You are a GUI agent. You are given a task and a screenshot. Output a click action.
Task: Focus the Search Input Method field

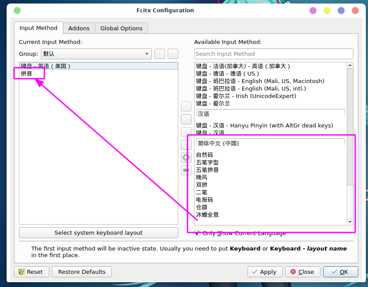click(x=273, y=54)
